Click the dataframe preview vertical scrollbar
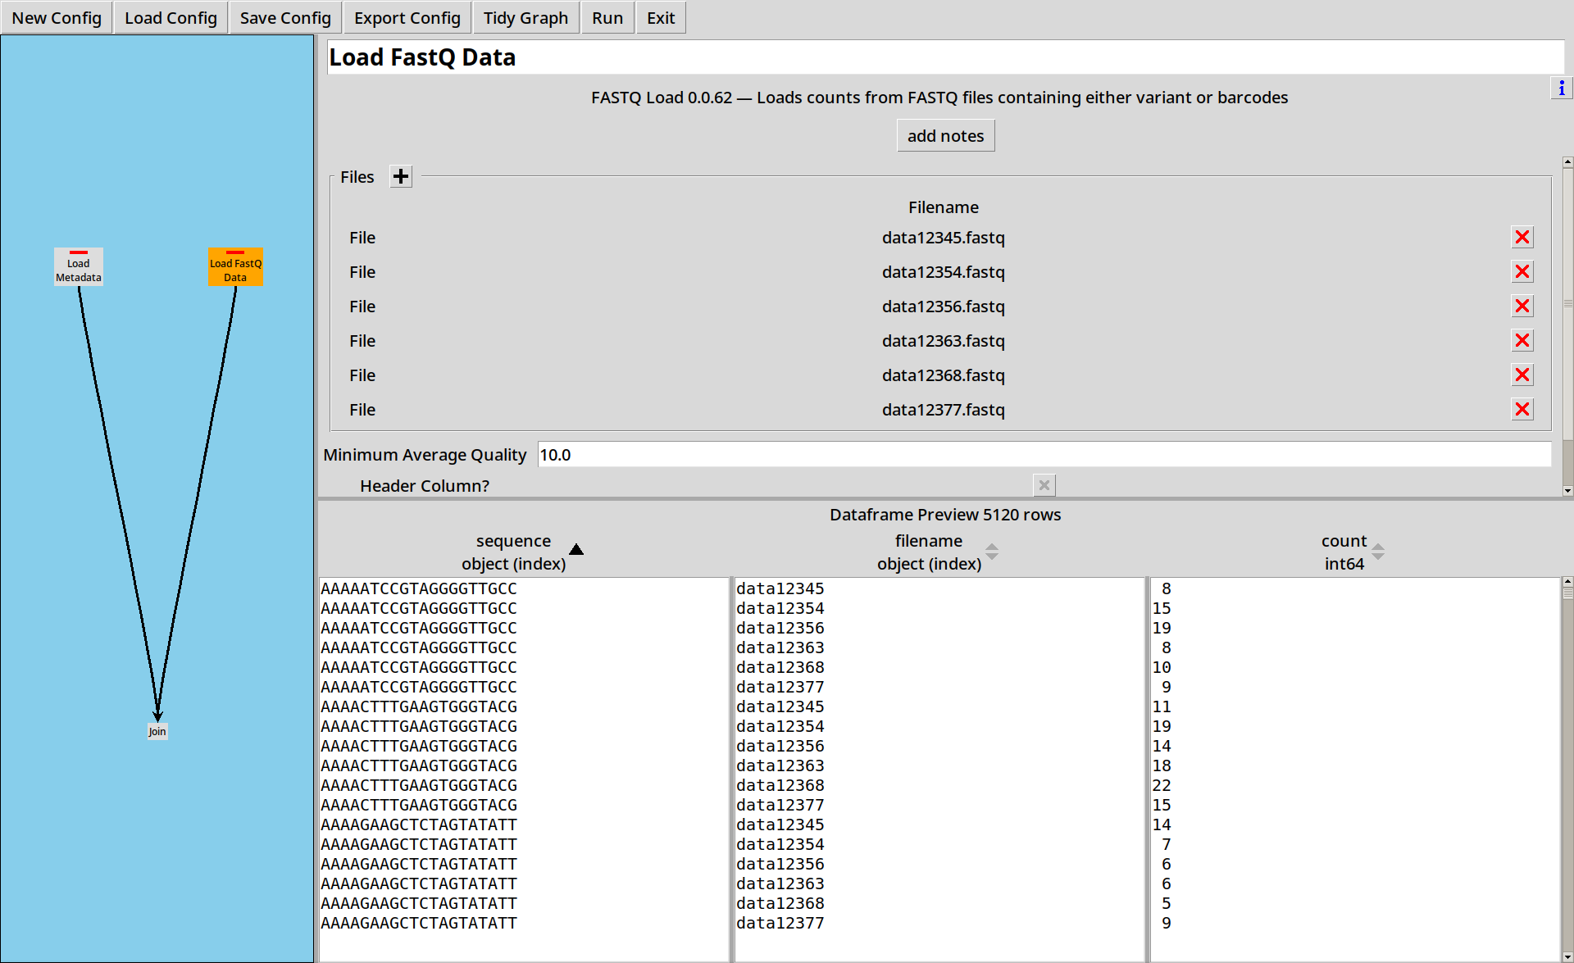This screenshot has height=963, width=1574. pyautogui.click(x=1567, y=769)
